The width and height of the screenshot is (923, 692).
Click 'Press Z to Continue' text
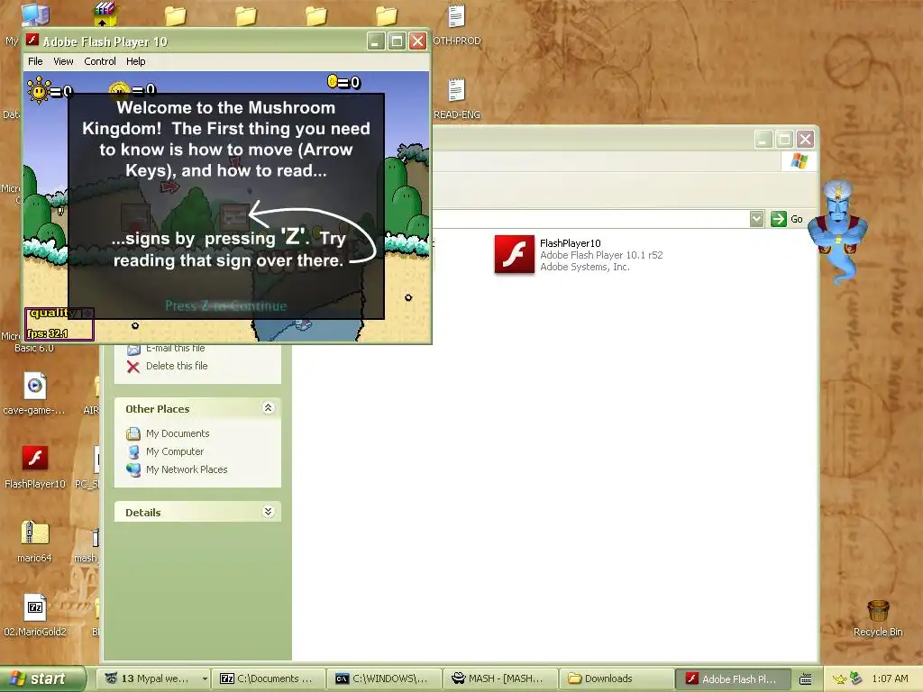point(226,305)
